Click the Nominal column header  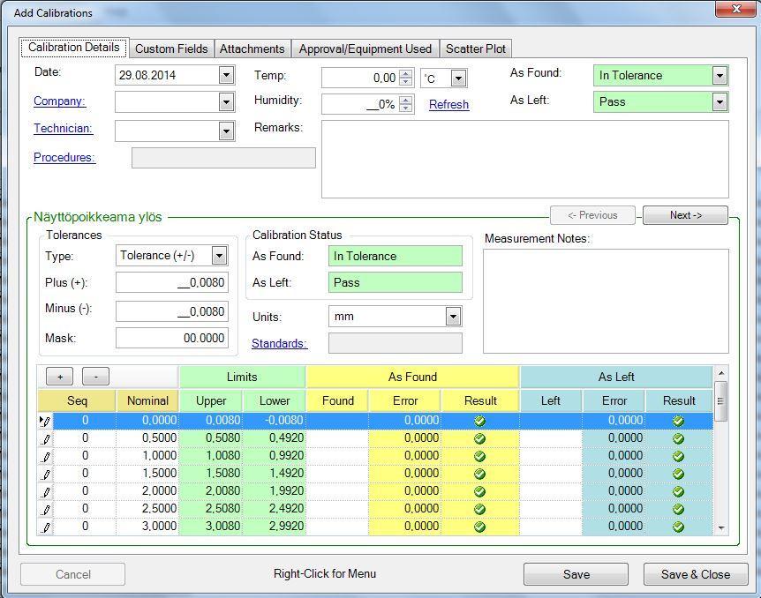click(147, 400)
